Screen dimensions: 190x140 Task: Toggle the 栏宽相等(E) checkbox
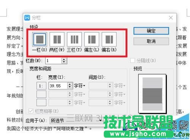click(31, 111)
